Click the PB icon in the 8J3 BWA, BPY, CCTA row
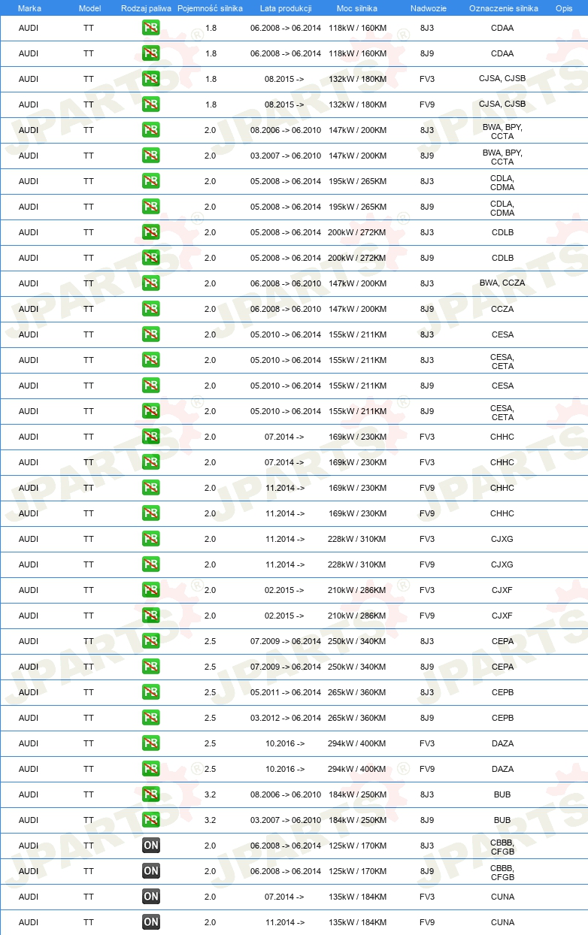The height and width of the screenshot is (935, 588). [151, 130]
